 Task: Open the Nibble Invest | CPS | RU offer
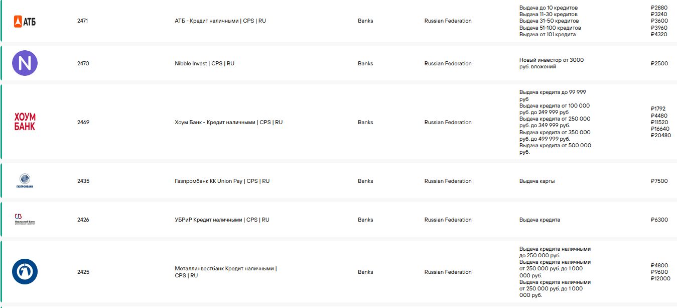pyautogui.click(x=204, y=64)
